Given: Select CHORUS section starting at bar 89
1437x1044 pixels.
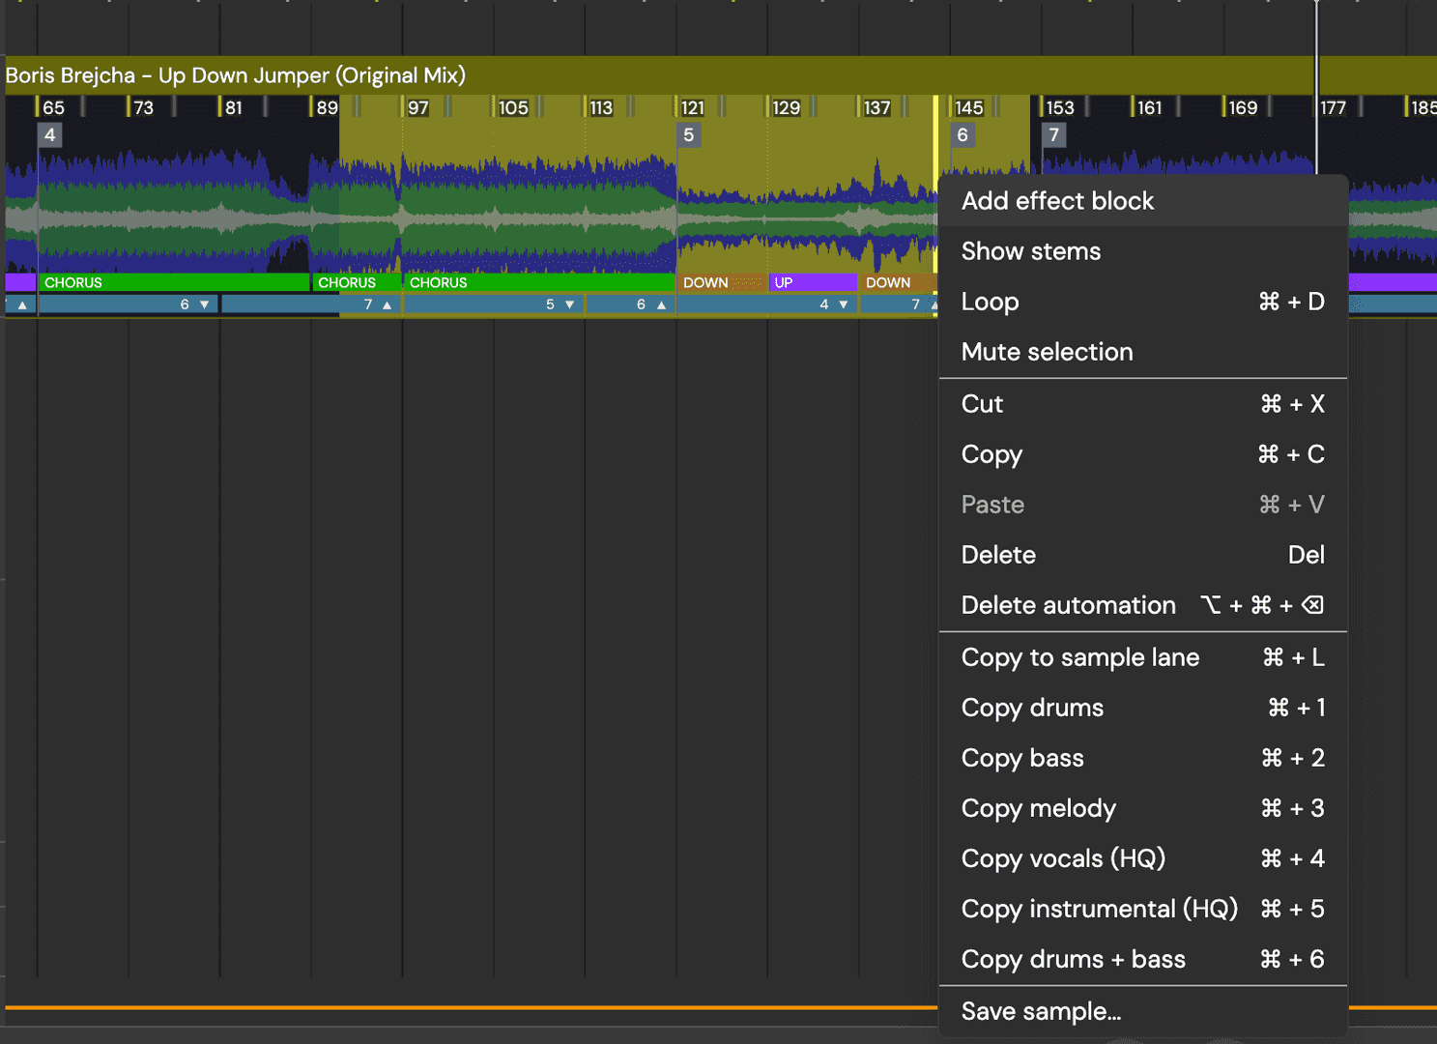Looking at the screenshot, I should (357, 282).
